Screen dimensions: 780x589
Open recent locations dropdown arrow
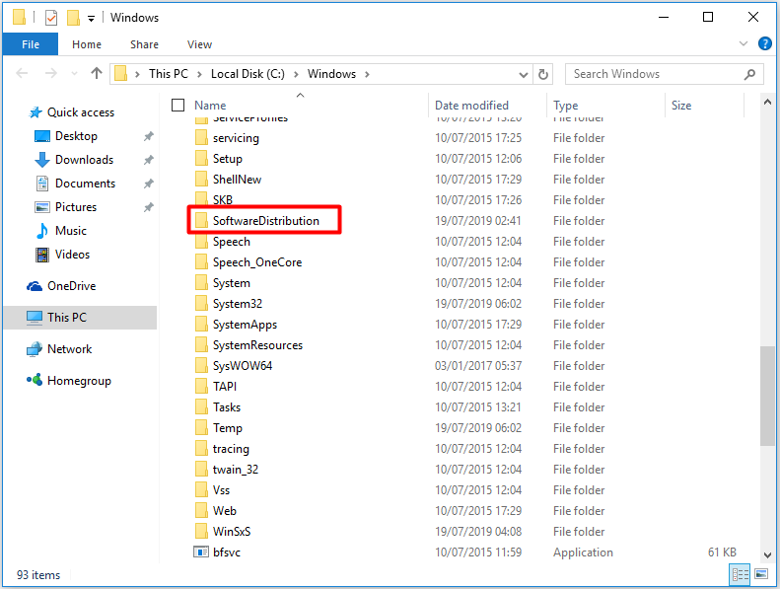pos(74,74)
